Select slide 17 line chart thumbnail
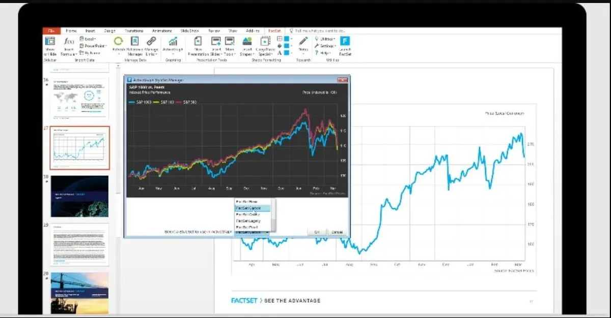The height and width of the screenshot is (318, 611). click(x=79, y=148)
